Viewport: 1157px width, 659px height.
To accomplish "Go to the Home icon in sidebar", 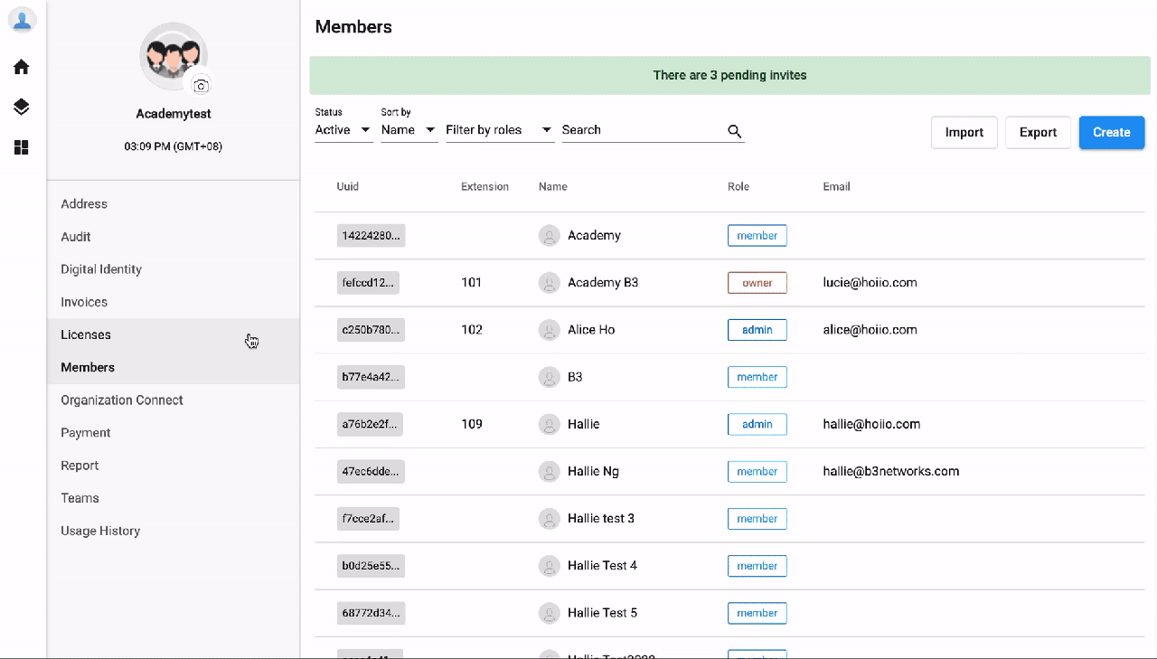I will [x=22, y=67].
